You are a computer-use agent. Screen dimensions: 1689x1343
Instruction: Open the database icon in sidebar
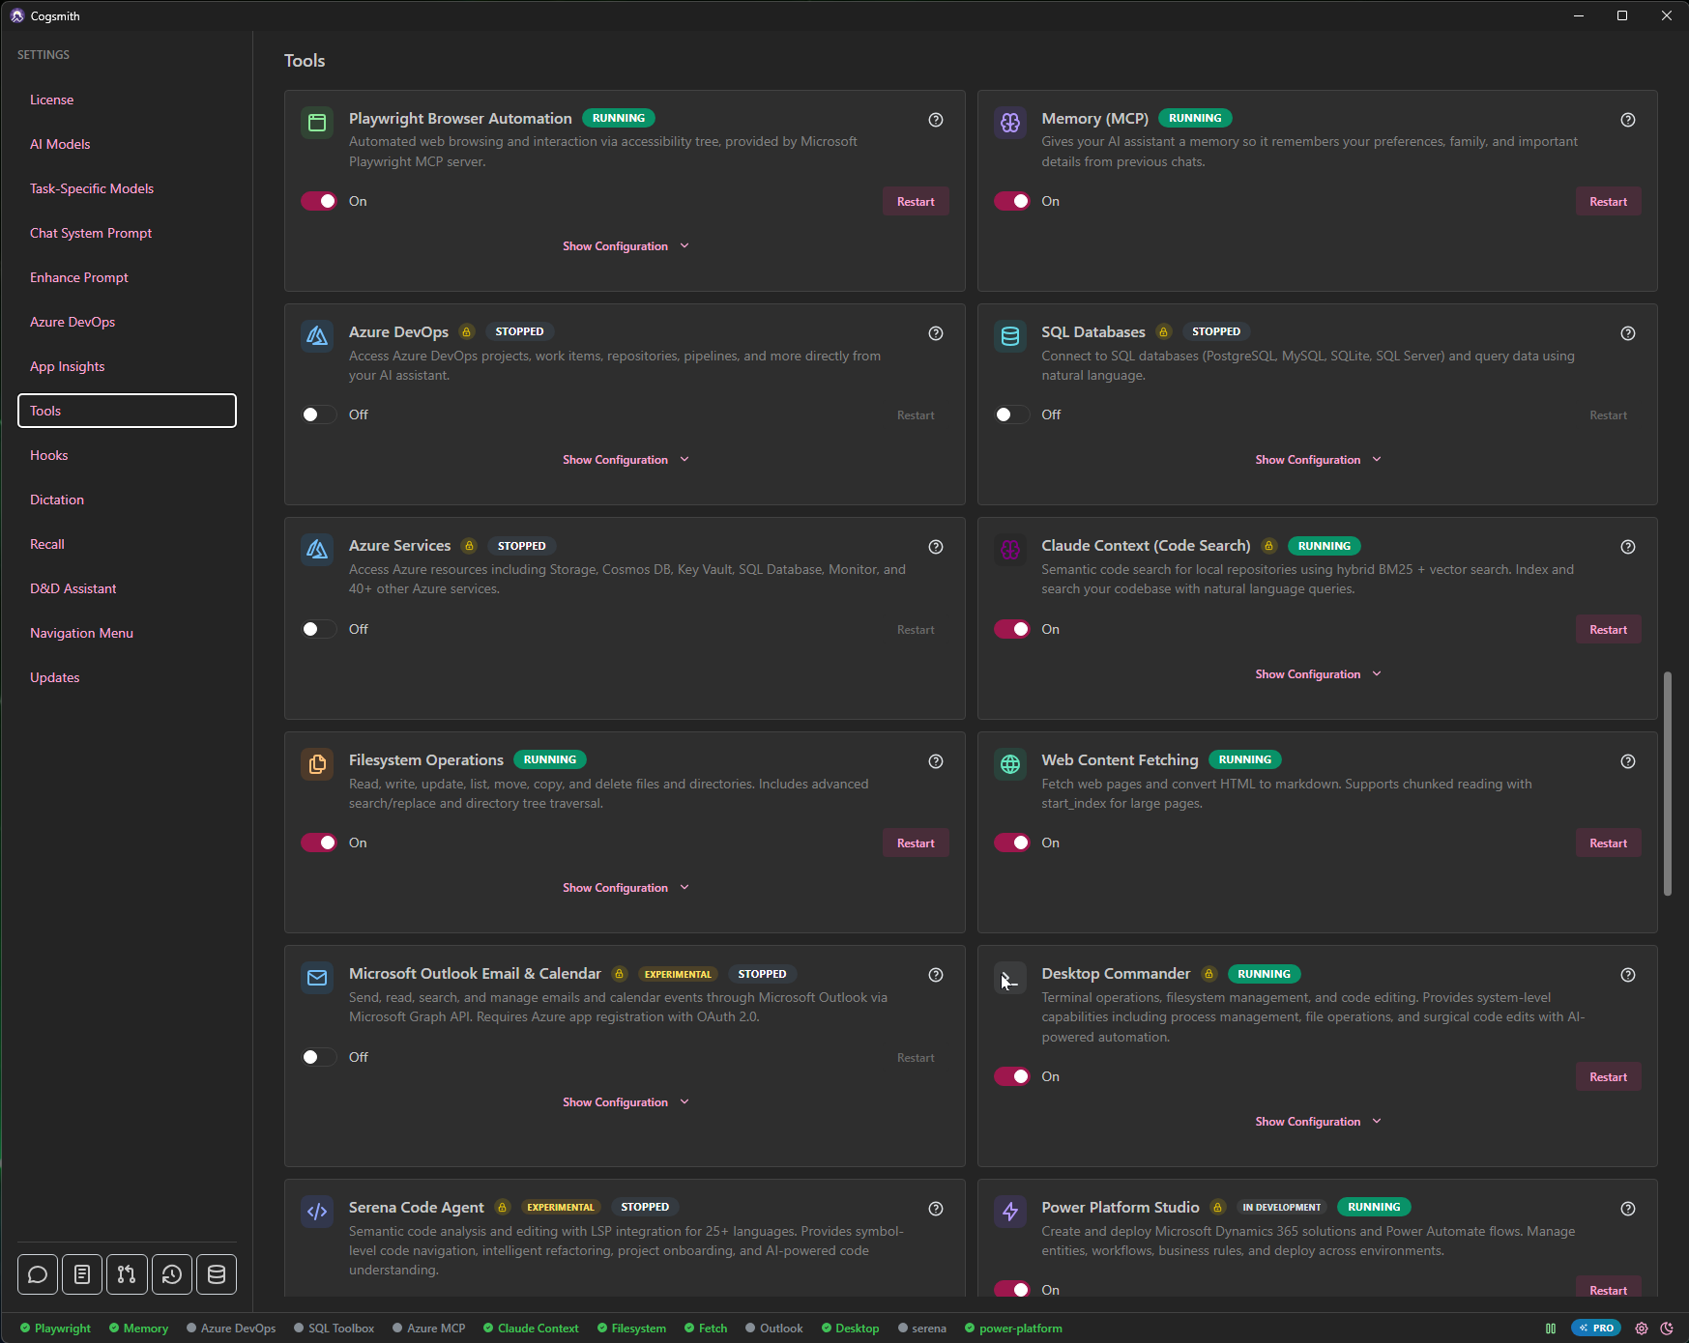217,1274
